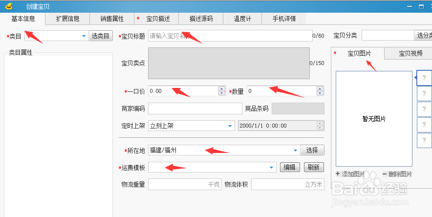Minimize the 创建宝贝 window

coord(410,7)
